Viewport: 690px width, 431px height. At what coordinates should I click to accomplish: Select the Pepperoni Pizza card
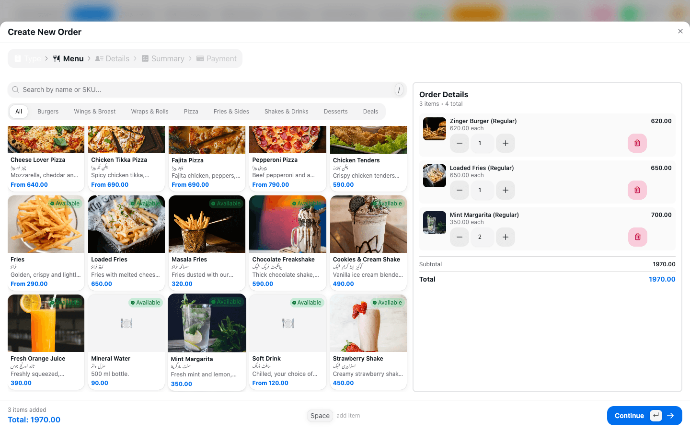287,159
